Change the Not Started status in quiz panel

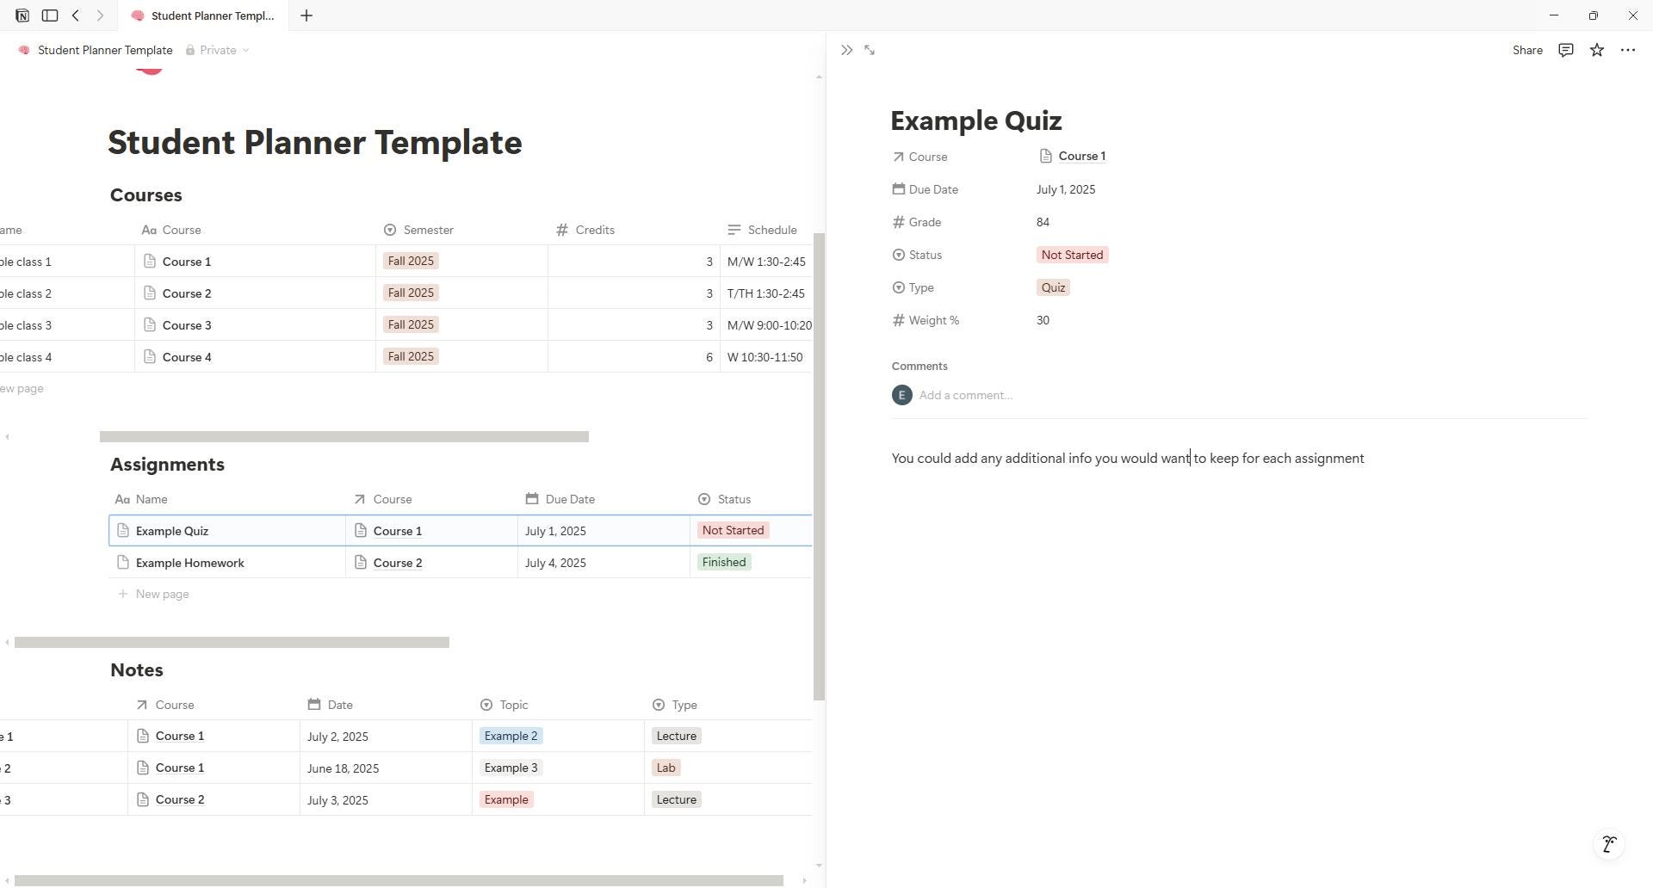pos(1072,255)
